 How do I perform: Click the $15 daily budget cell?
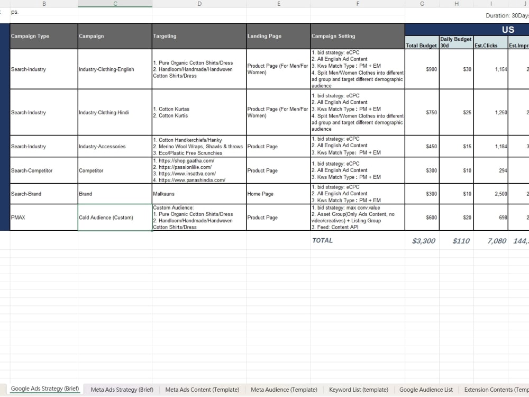coord(457,147)
